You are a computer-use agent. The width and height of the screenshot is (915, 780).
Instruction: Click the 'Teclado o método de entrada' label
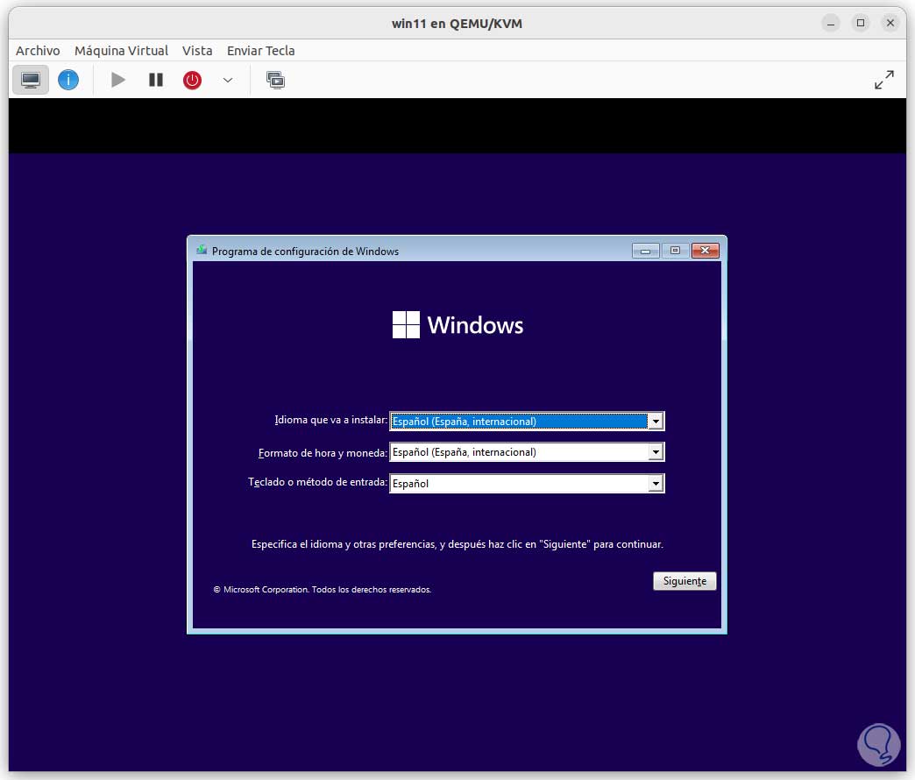point(317,482)
